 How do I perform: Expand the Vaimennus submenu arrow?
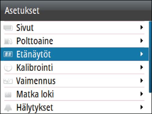point(142,81)
